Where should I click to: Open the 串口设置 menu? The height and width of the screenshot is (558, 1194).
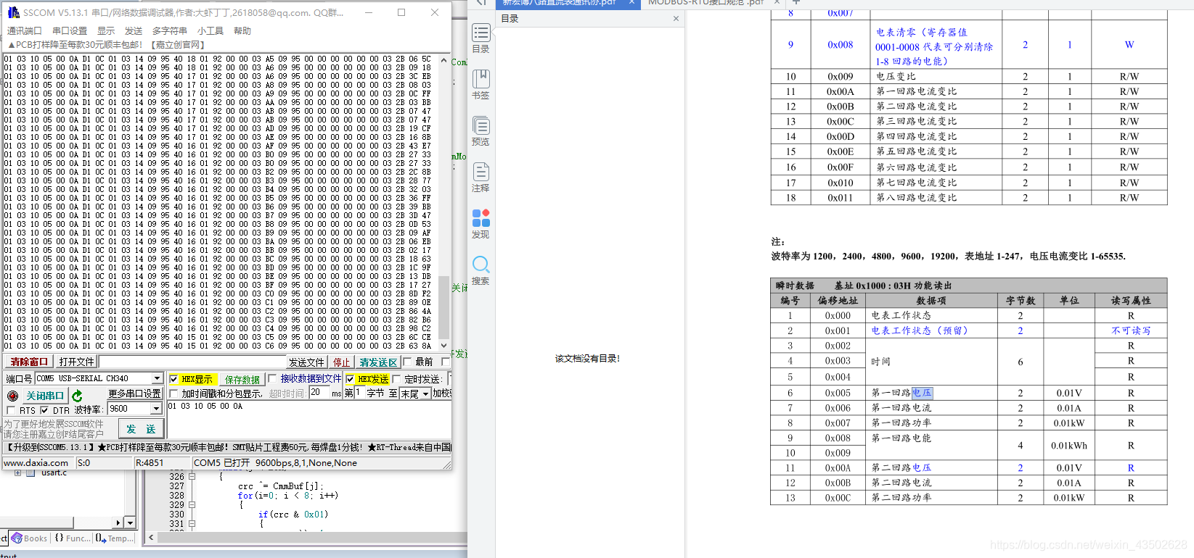[x=70, y=31]
